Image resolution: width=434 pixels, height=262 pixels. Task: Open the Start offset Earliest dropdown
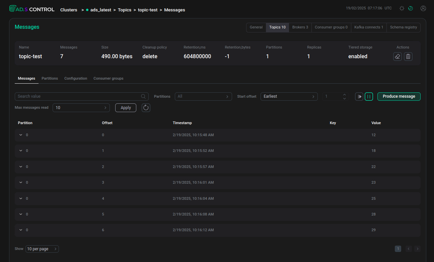point(289,96)
